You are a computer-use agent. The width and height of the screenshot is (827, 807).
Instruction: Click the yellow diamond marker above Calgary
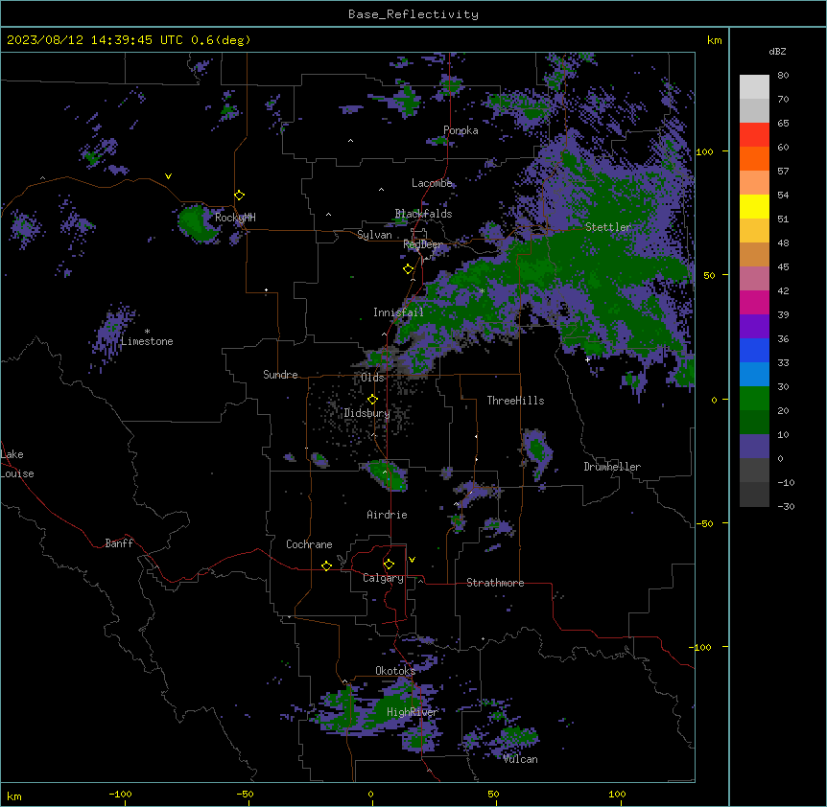click(389, 565)
